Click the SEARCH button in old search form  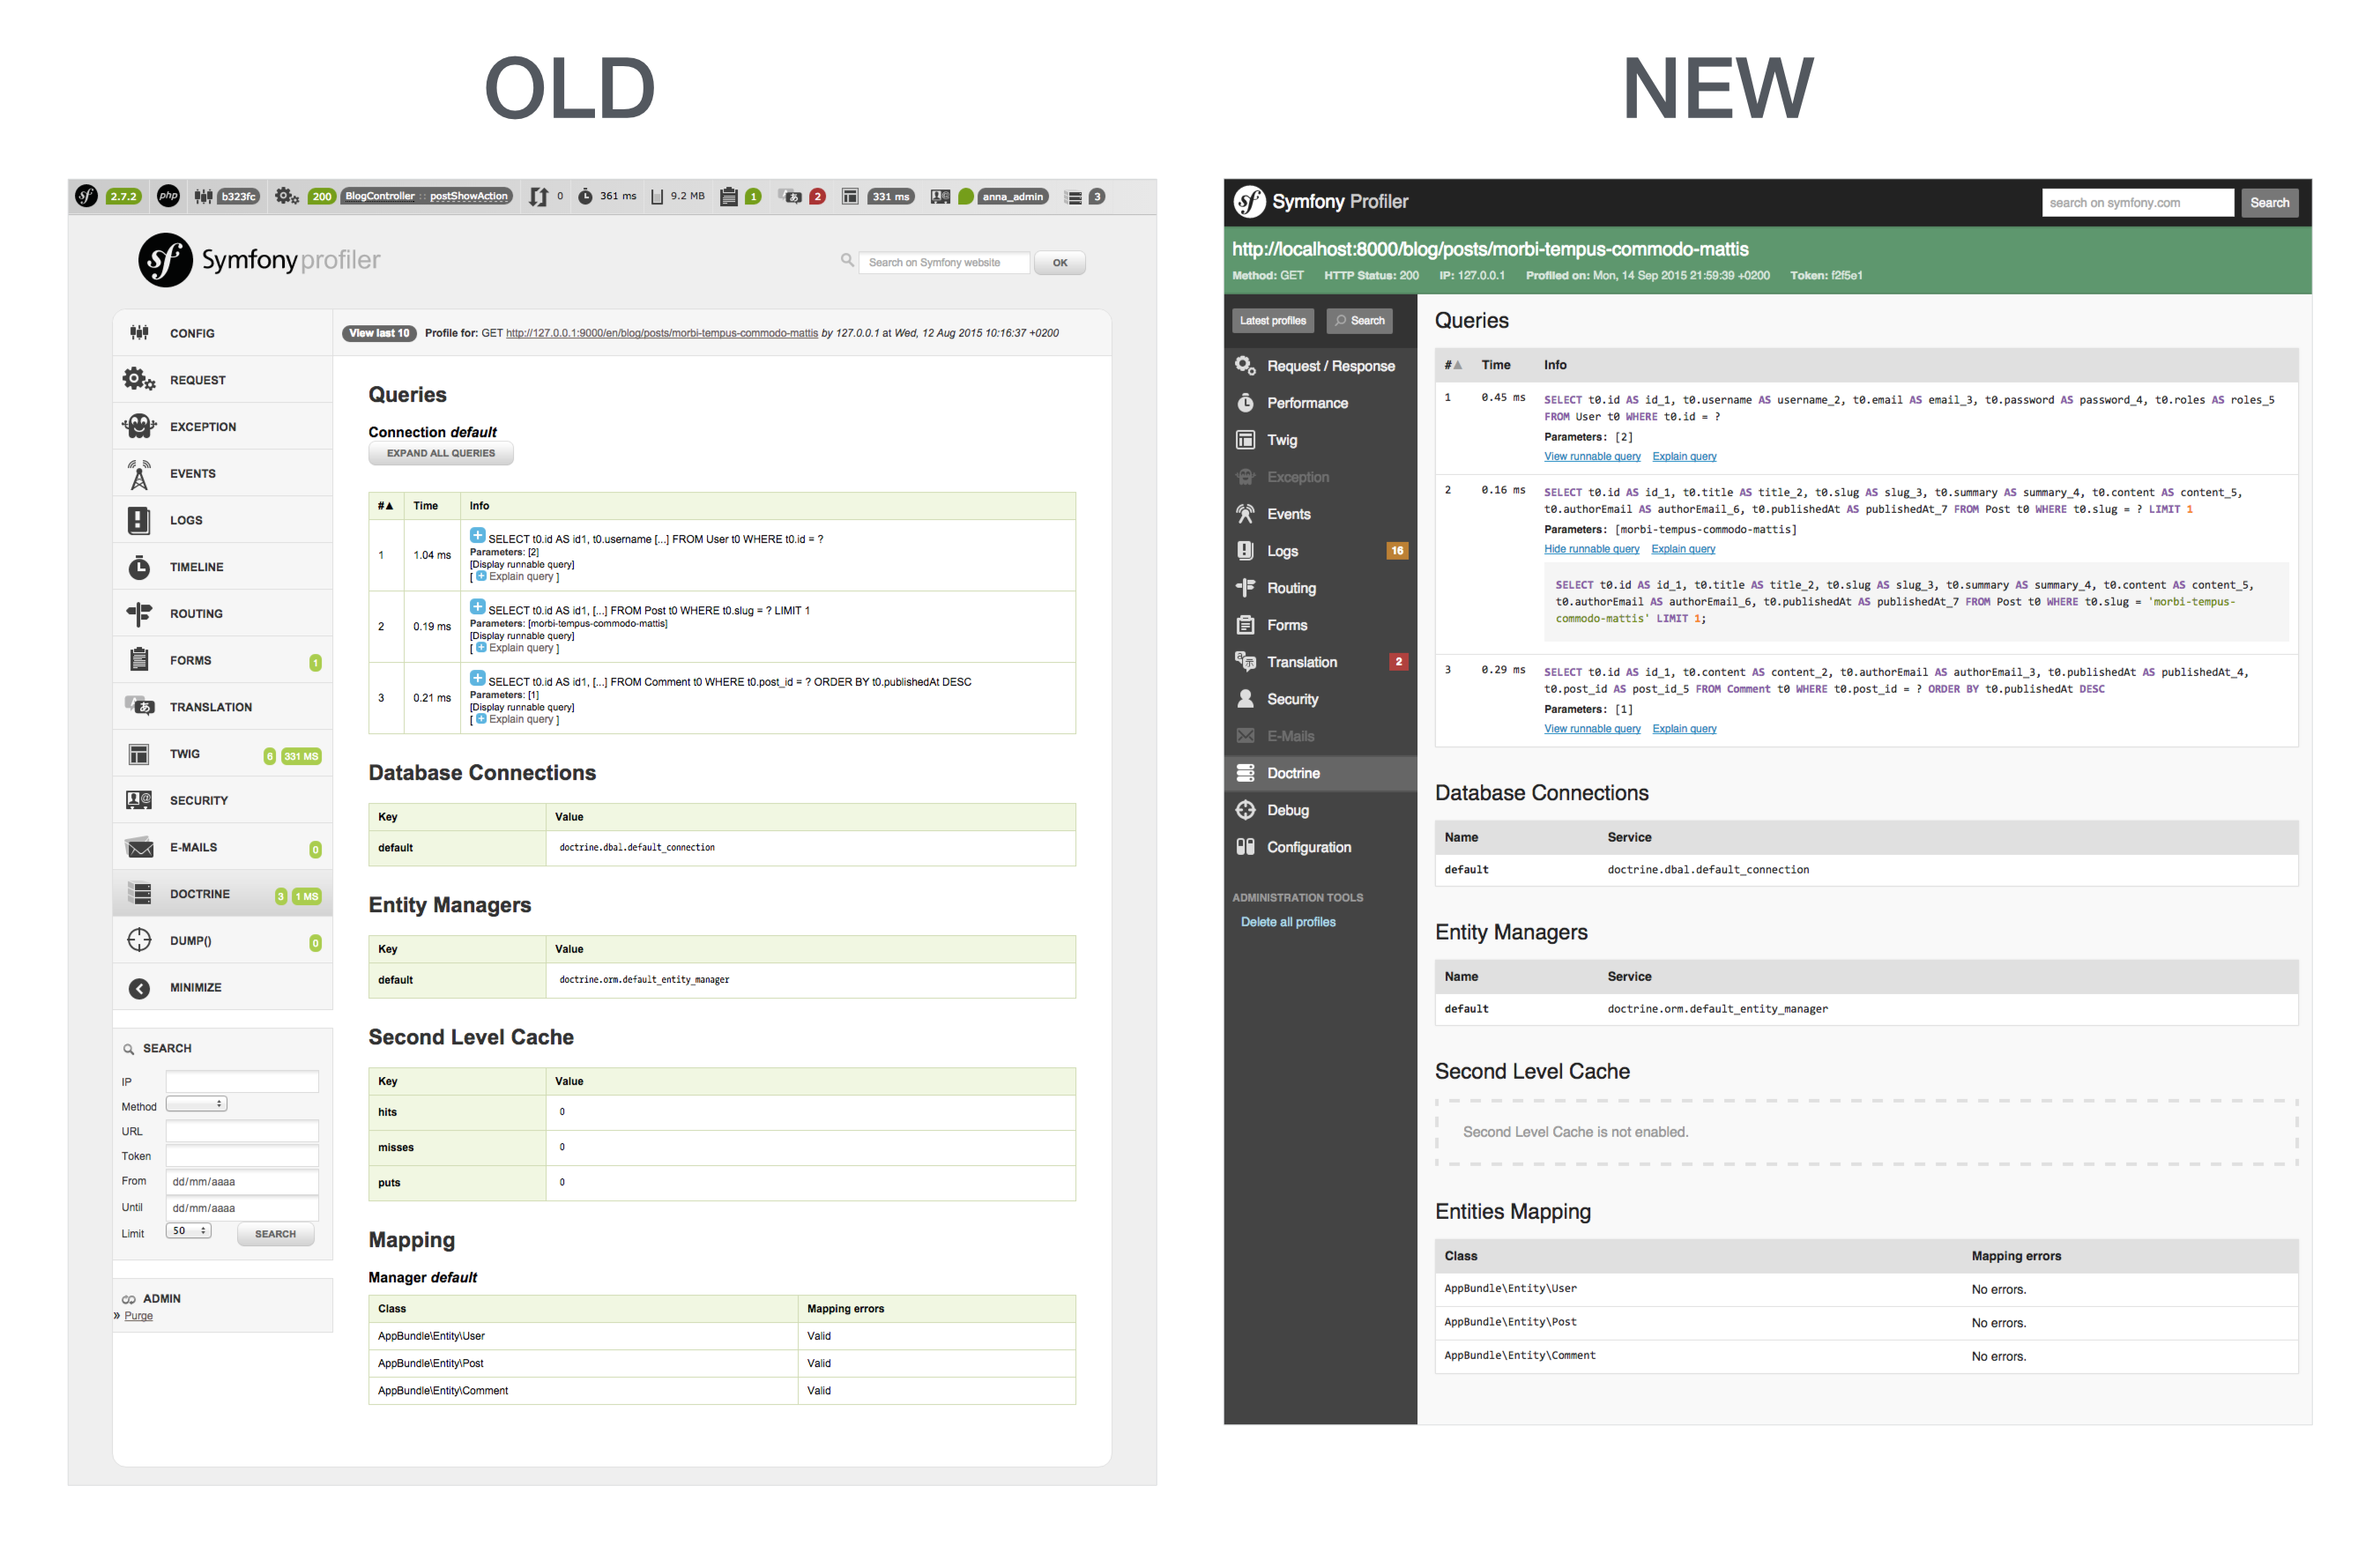275,1234
